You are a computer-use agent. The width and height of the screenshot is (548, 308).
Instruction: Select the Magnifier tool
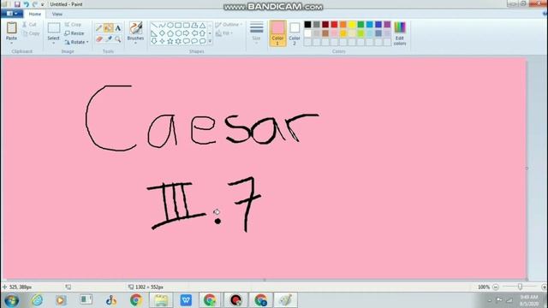coord(118,39)
